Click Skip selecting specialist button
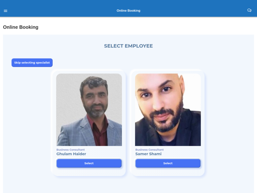The width and height of the screenshot is (257, 193). [32, 62]
